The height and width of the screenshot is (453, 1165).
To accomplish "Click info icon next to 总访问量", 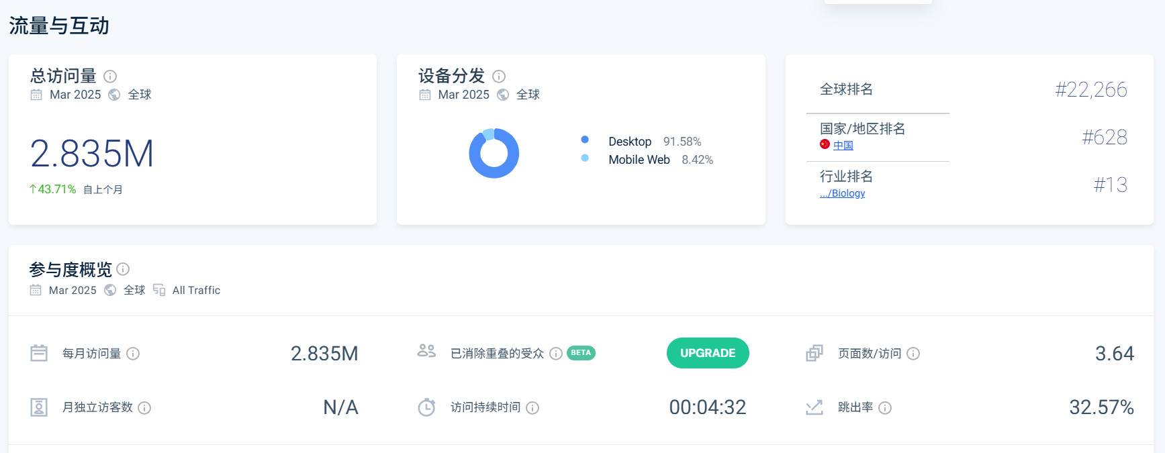I will coord(110,77).
